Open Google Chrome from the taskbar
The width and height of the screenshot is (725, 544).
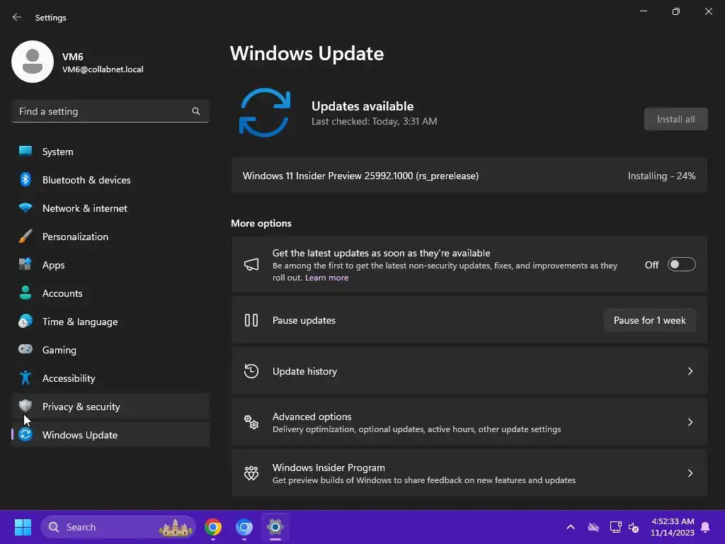[x=213, y=527]
